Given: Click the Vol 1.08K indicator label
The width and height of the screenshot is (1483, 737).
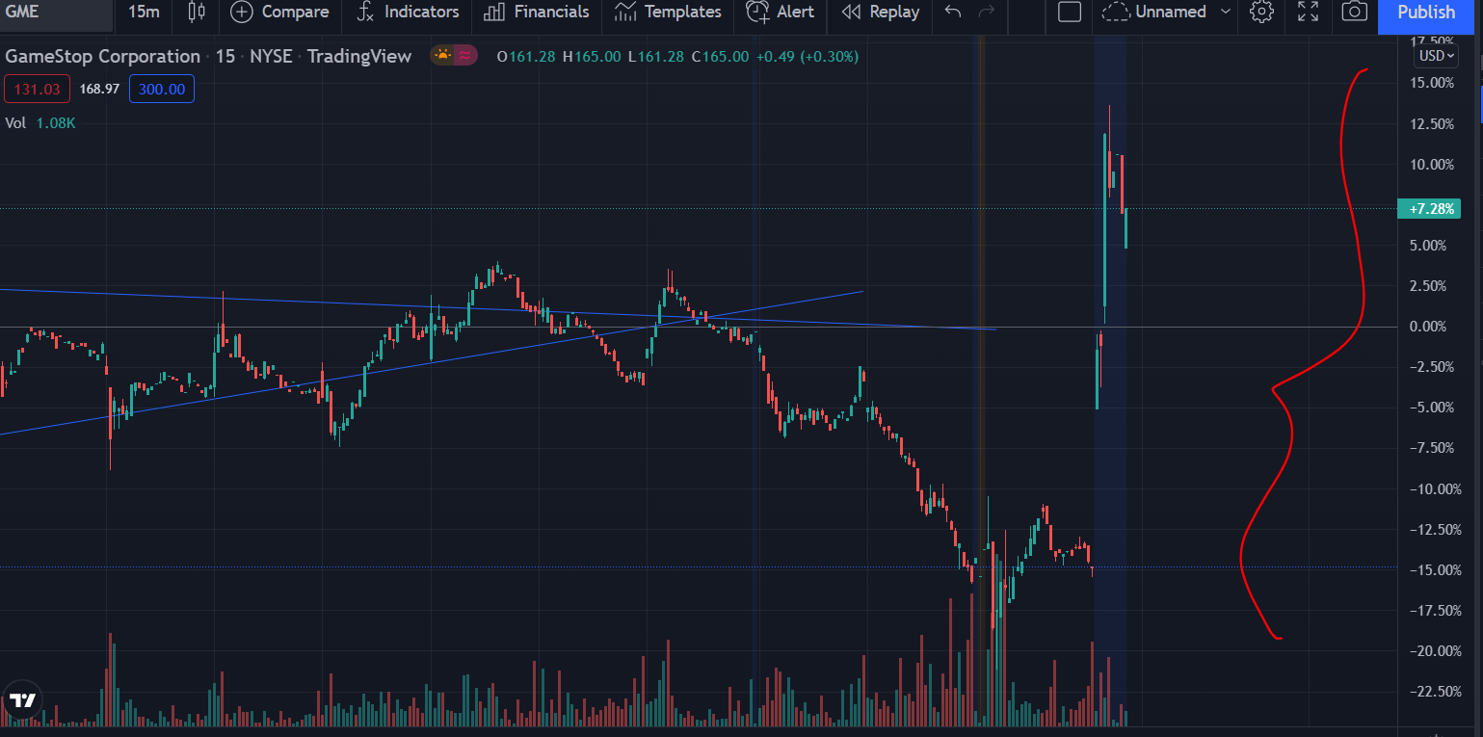Looking at the screenshot, I should (x=40, y=122).
